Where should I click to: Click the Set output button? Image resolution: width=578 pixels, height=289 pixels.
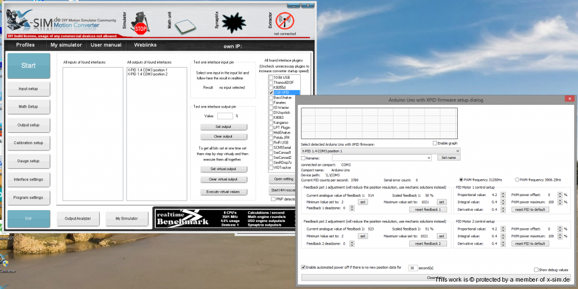pos(224,127)
